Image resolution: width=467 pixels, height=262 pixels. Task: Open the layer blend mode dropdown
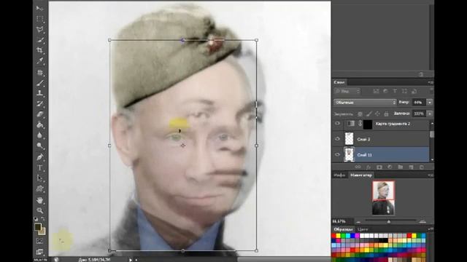[365, 102]
